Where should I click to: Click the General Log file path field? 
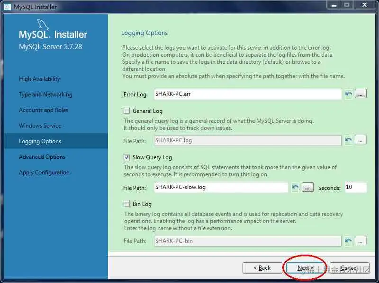(x=248, y=140)
